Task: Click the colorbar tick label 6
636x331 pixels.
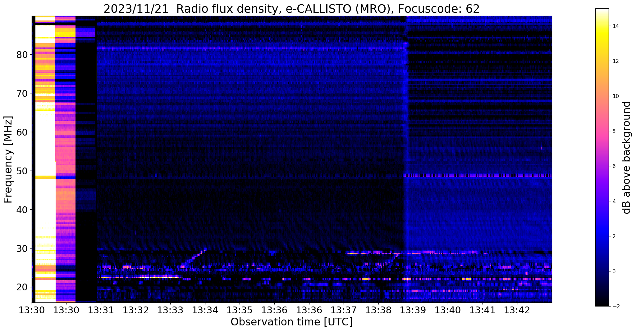Action: pos(614,166)
